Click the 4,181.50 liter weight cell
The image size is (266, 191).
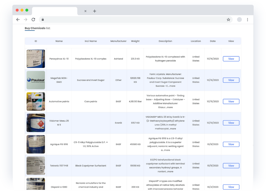point(135,102)
